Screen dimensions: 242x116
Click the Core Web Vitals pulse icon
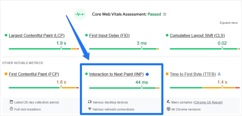tap(80, 14)
